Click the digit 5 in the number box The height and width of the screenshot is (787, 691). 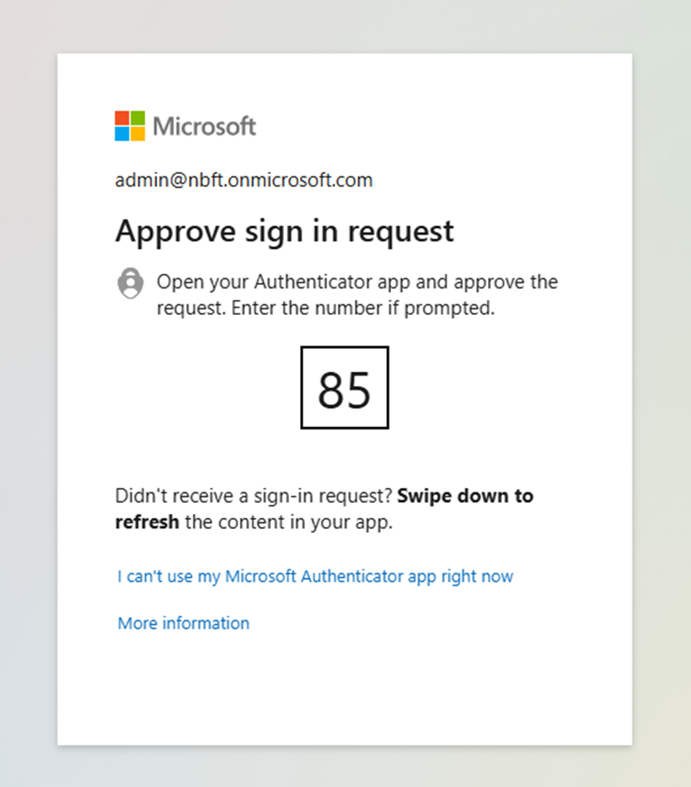tap(358, 390)
